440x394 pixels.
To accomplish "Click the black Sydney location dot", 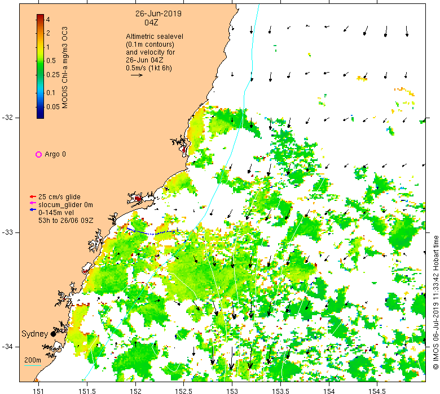I will [x=53, y=334].
